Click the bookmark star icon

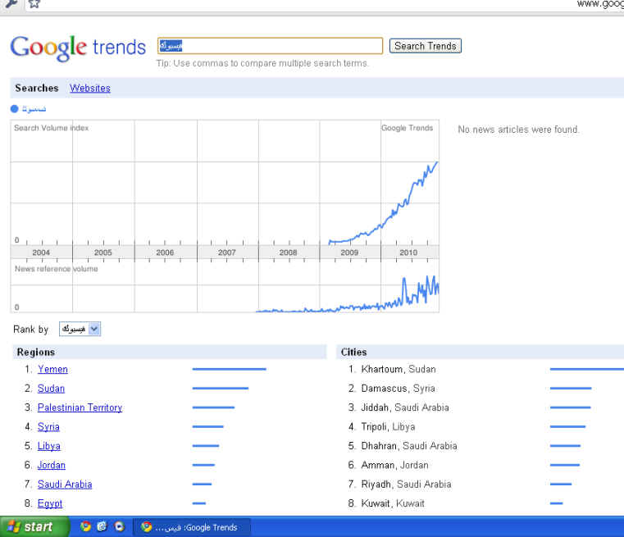coord(34,4)
